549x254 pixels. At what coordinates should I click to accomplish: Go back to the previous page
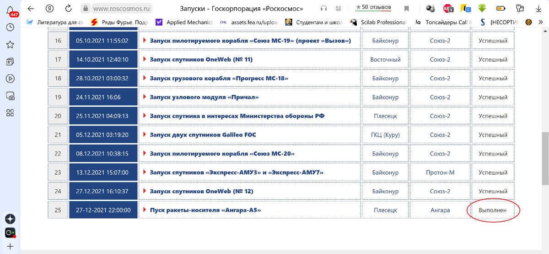click(31, 8)
